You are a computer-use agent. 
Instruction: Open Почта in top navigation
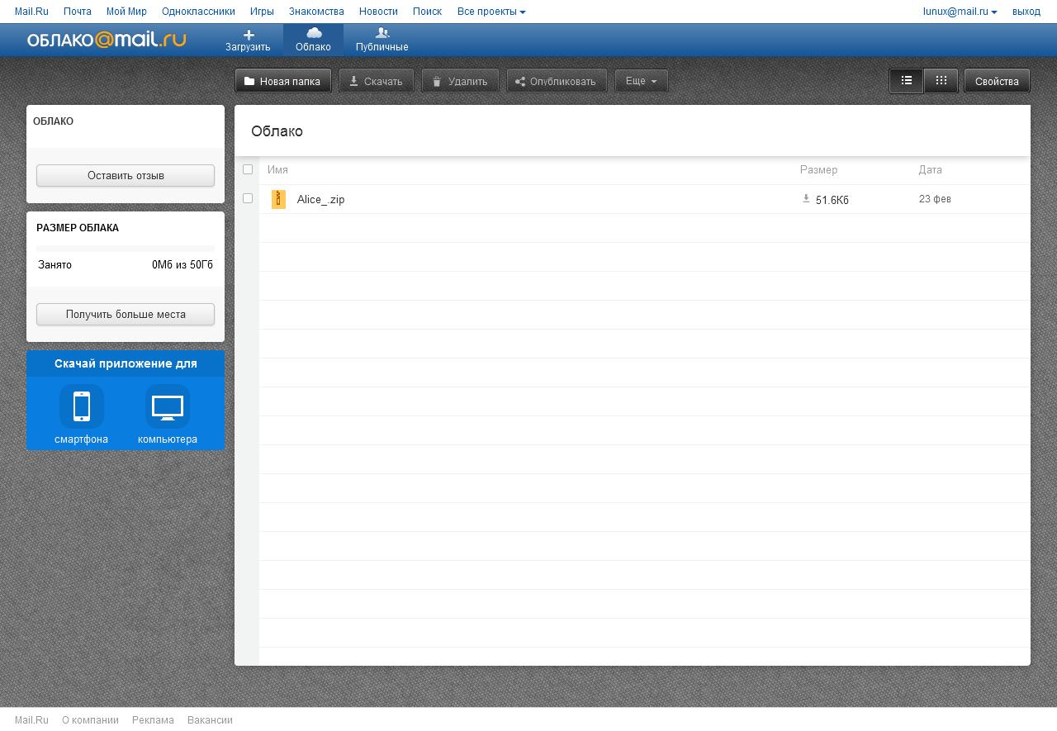pos(78,12)
